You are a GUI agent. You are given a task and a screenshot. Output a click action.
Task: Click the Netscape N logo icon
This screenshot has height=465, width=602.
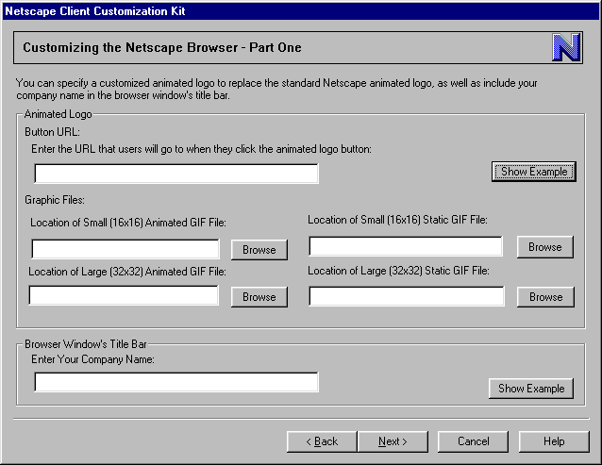[566, 47]
